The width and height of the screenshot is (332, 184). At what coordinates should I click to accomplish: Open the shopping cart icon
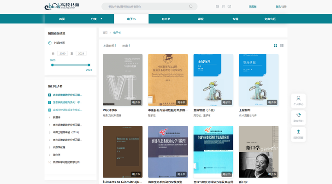[223, 6]
